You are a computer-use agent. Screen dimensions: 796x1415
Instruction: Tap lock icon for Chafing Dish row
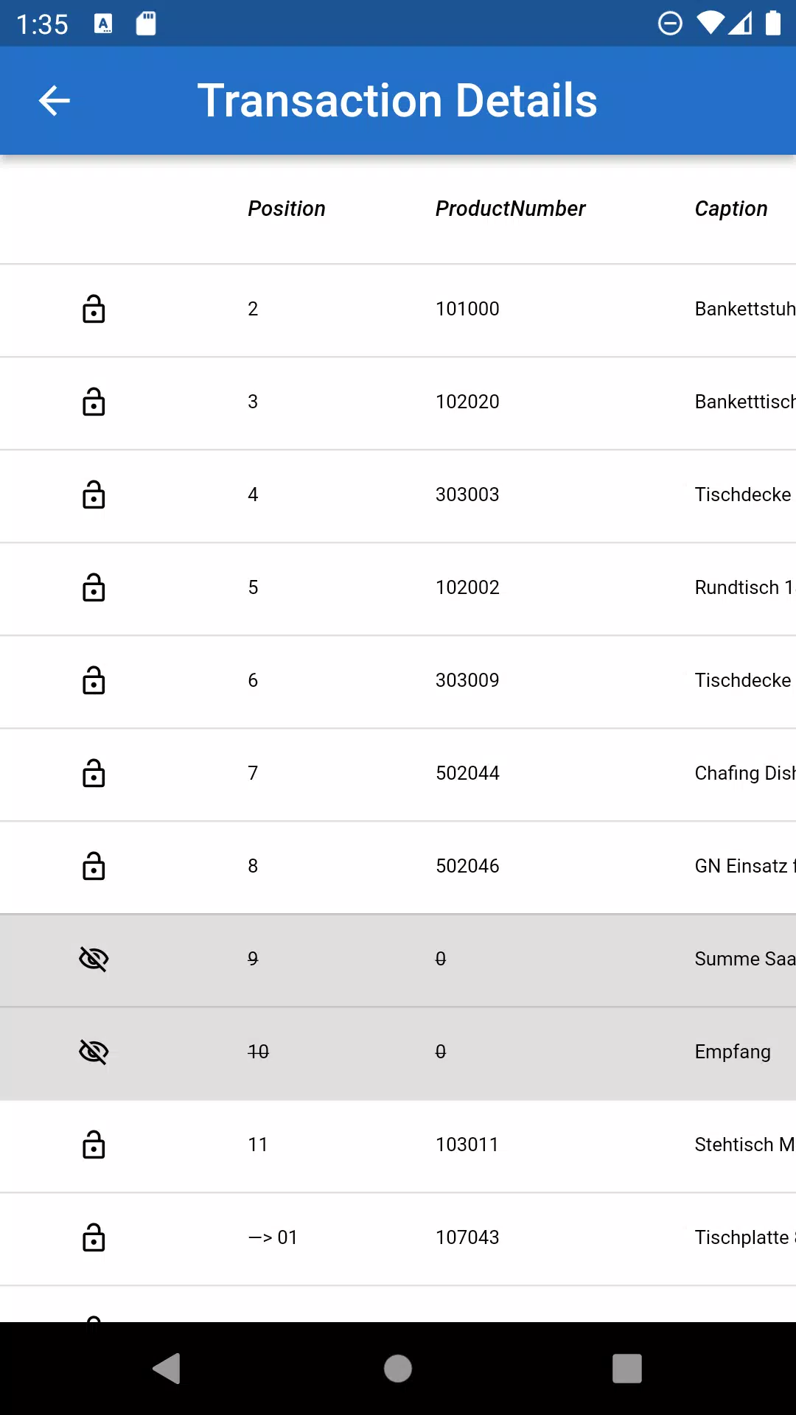(94, 773)
